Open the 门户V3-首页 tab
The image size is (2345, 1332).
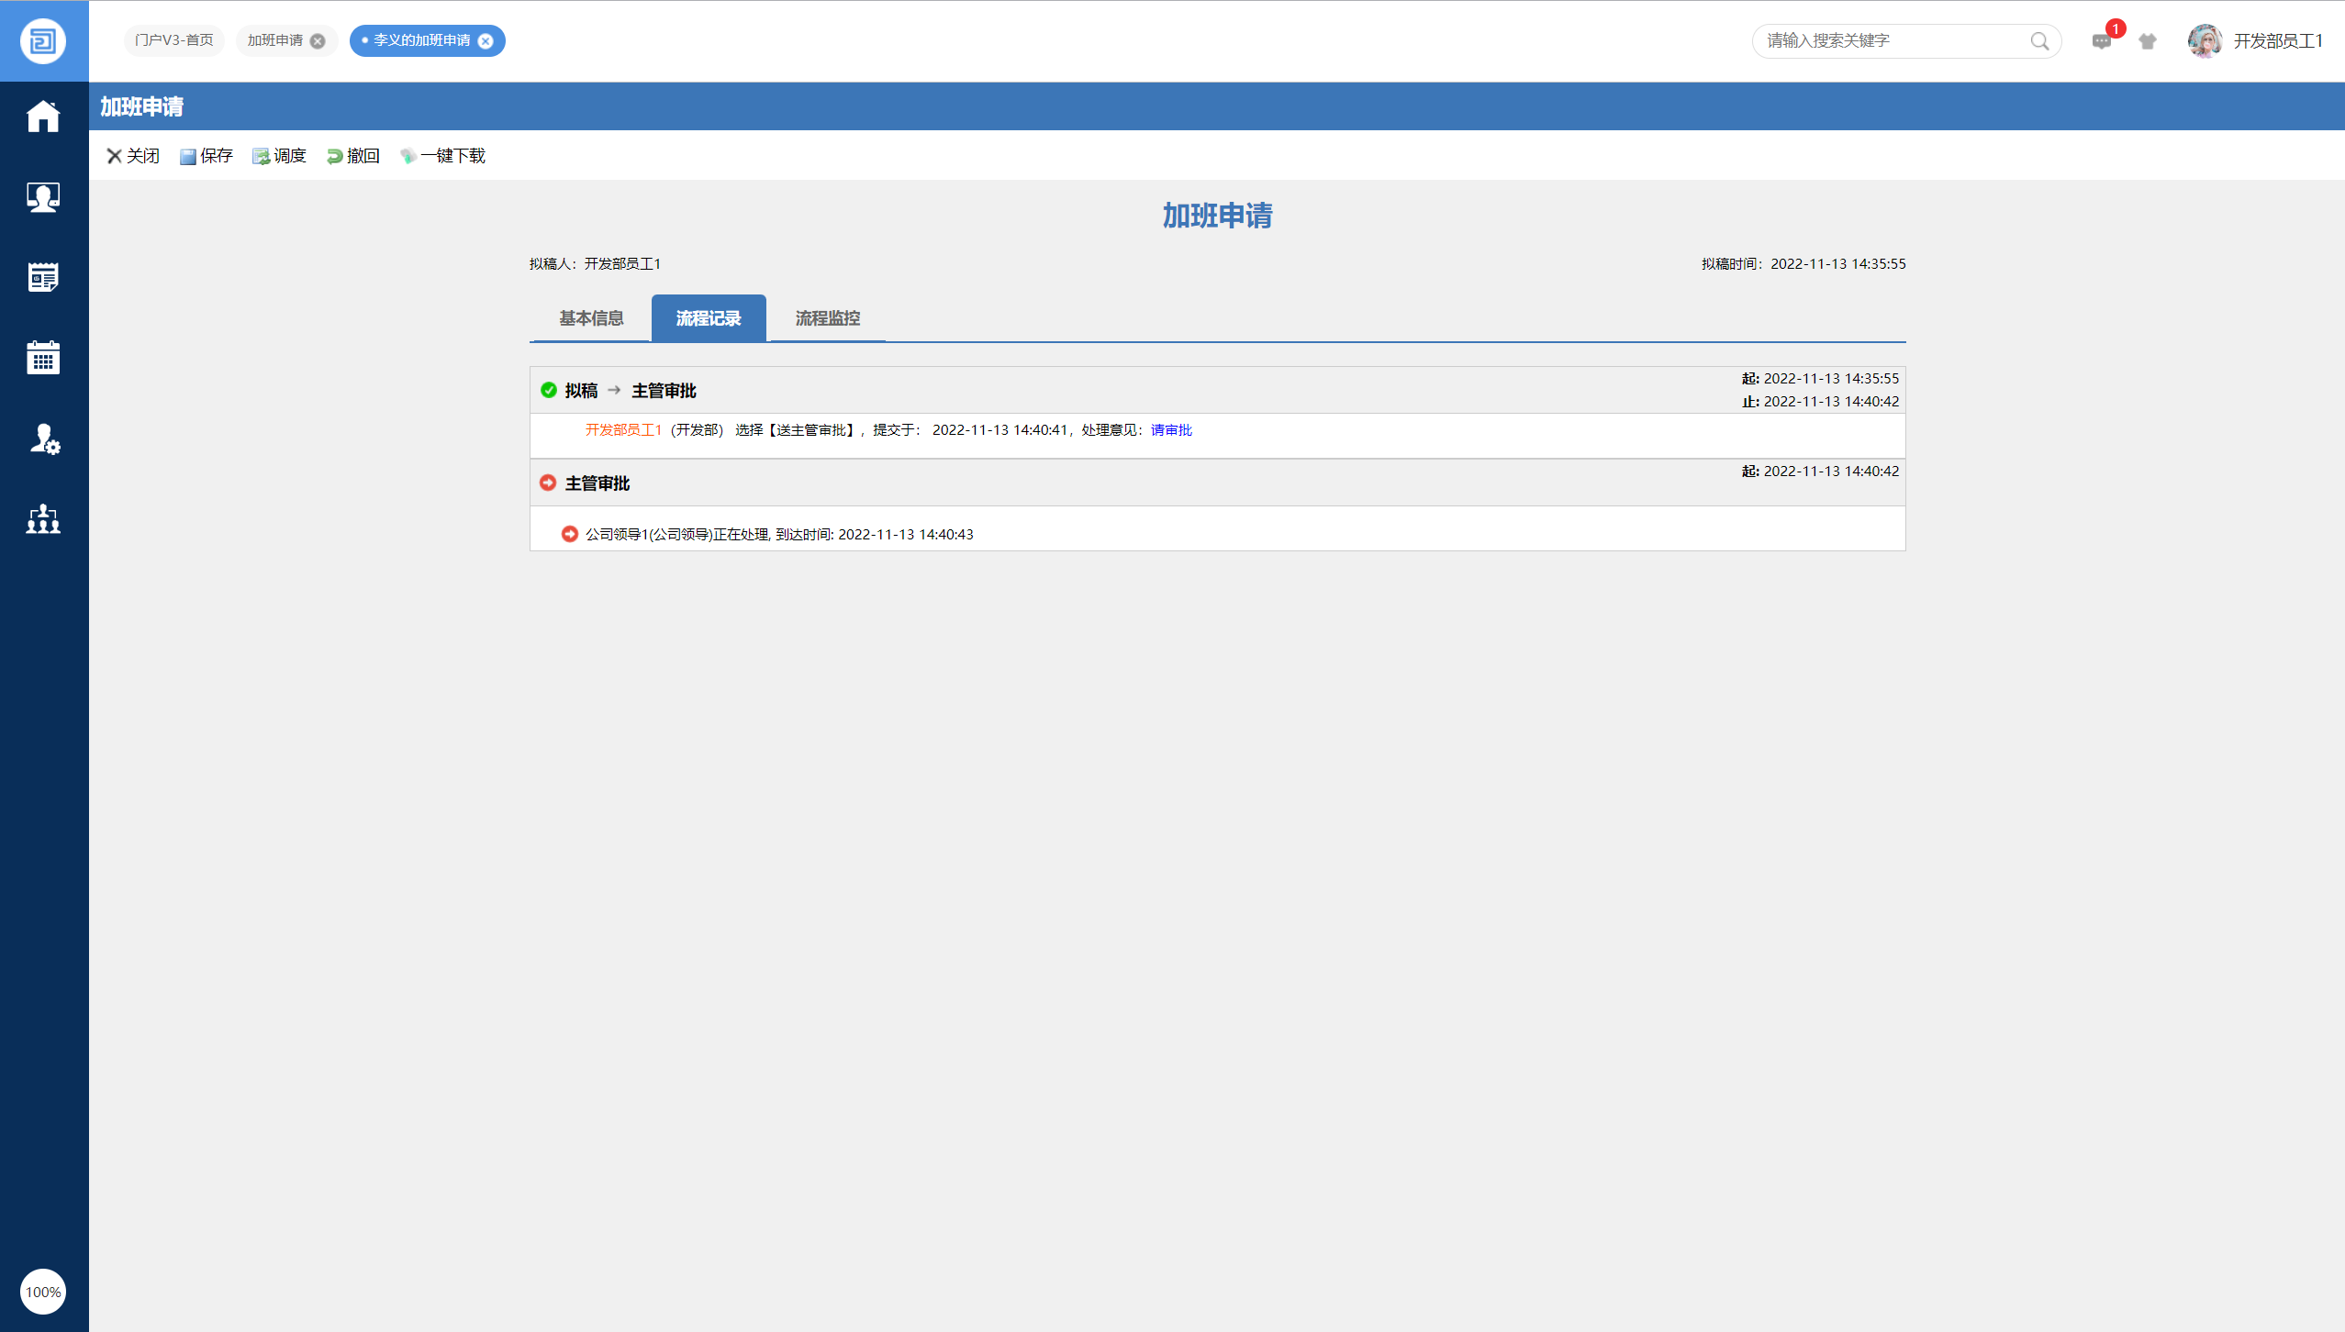[x=173, y=40]
